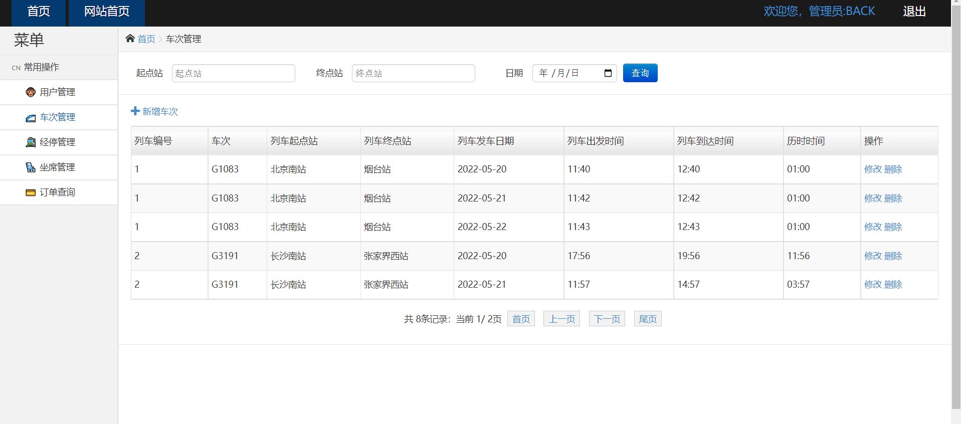961x424 pixels.
Task: Open 用户管理 in the sidebar menu
Action: (59, 92)
